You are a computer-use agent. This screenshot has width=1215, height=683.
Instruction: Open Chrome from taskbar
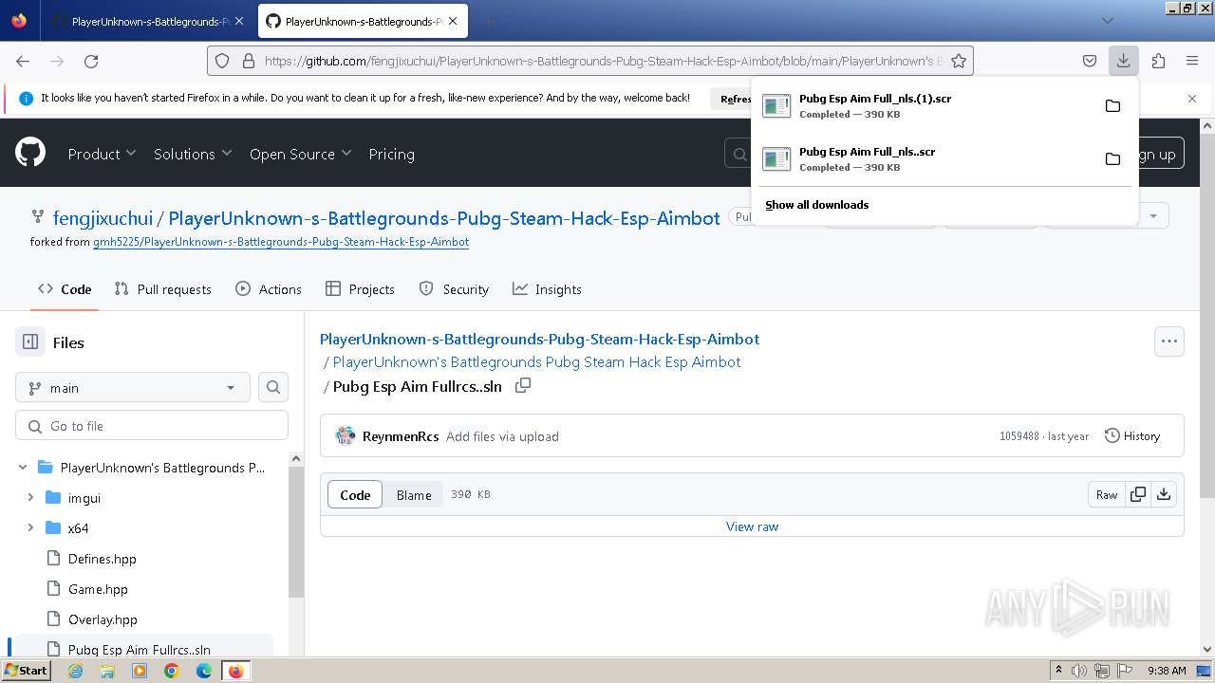172,671
